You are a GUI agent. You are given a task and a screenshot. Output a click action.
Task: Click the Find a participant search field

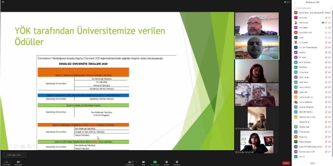tap(312, 8)
